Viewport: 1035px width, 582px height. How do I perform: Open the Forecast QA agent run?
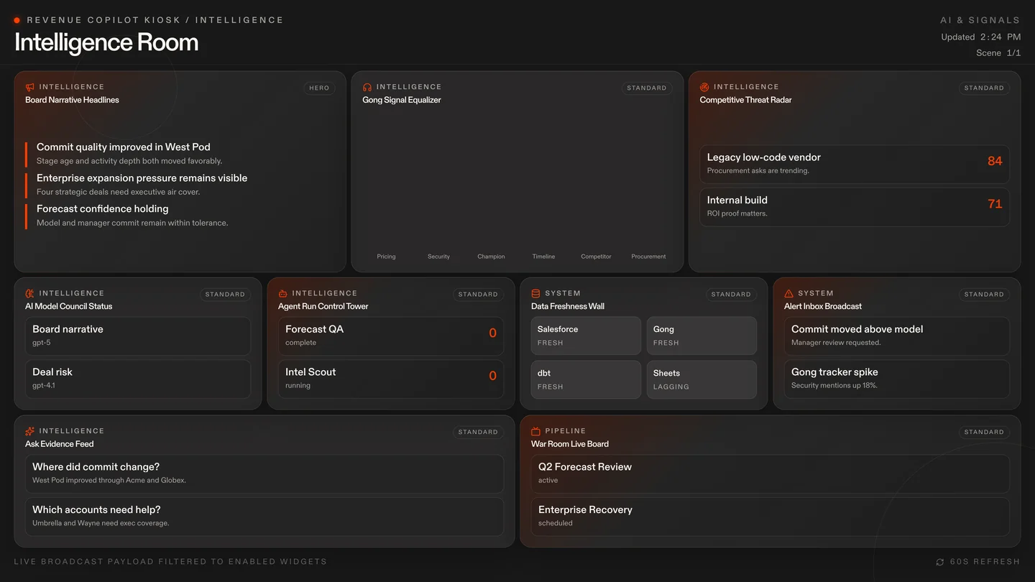(x=391, y=336)
